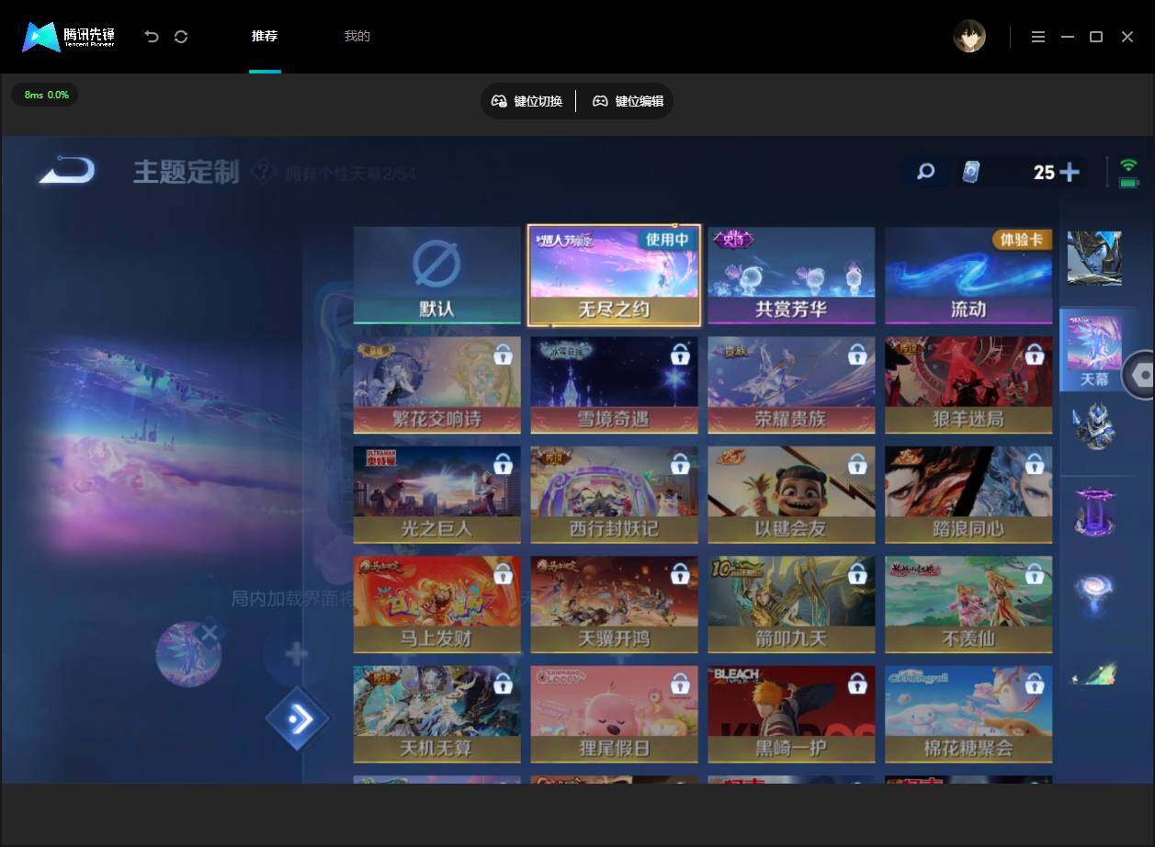Click the ticket card currency icon
The image size is (1155, 847).
[971, 172]
